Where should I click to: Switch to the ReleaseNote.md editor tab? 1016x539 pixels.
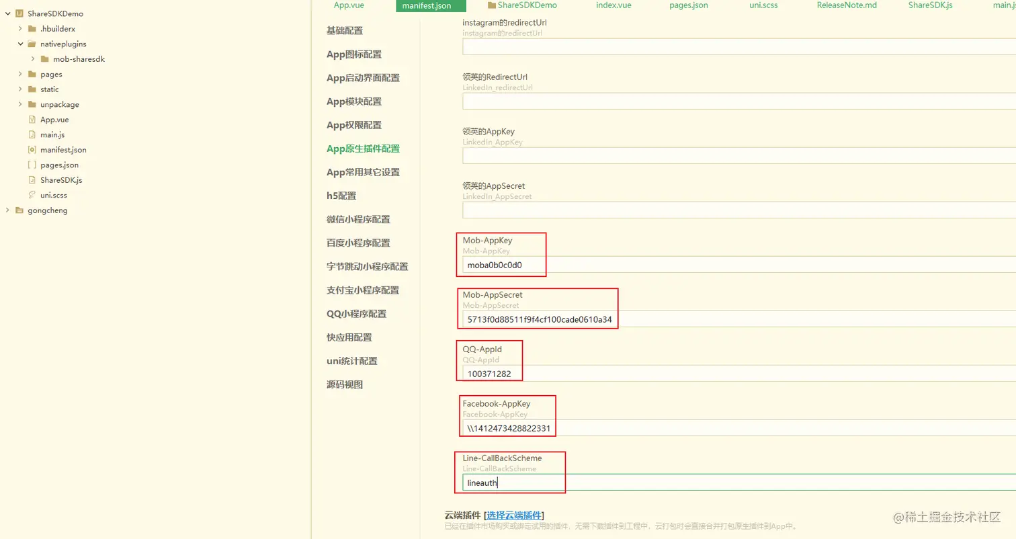point(847,5)
